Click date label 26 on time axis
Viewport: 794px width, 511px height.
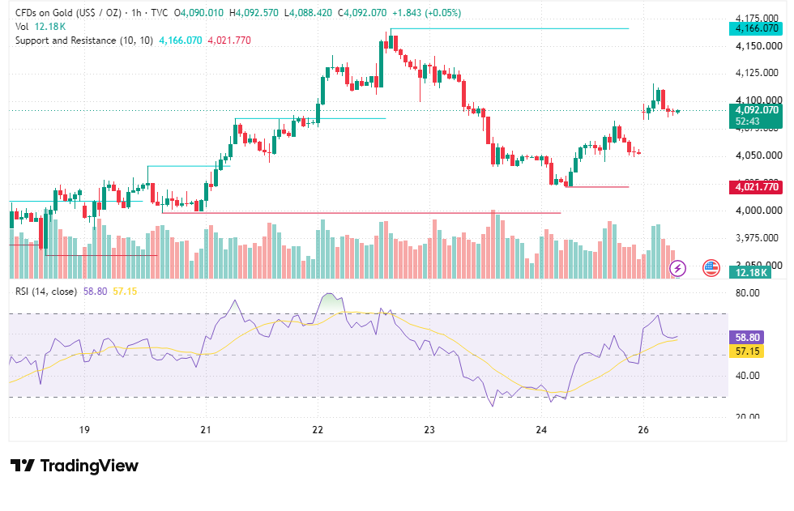coord(643,429)
